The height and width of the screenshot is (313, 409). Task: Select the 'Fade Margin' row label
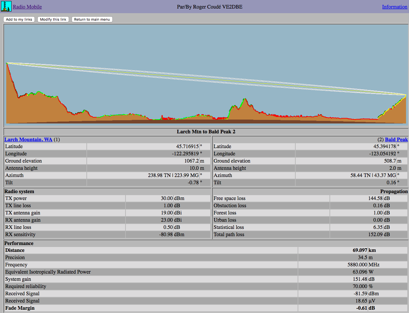20,308
